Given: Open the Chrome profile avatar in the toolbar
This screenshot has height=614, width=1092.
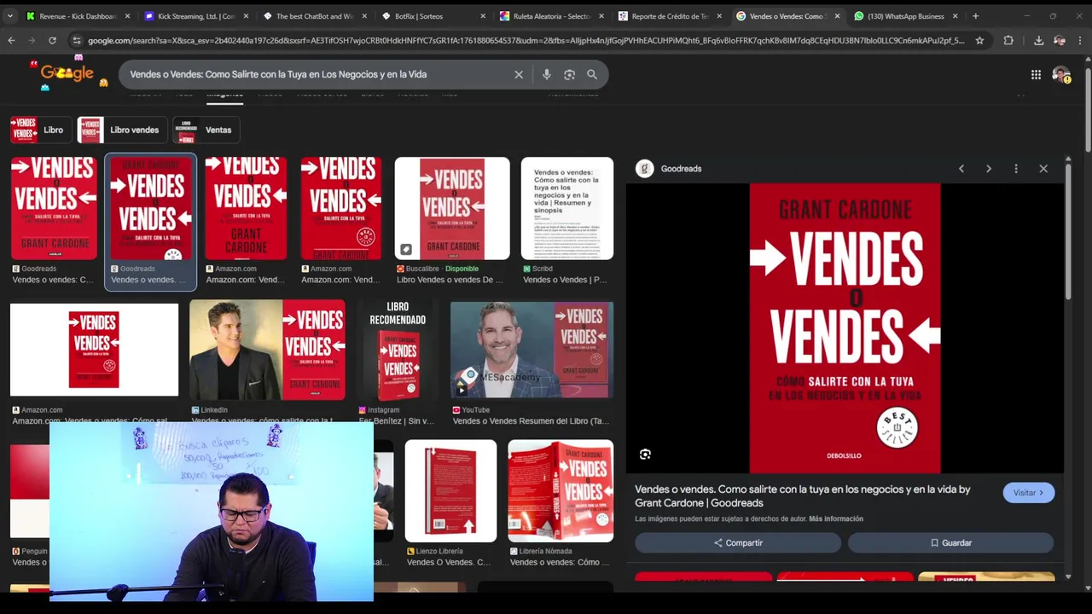Looking at the screenshot, I should (x=1060, y=40).
